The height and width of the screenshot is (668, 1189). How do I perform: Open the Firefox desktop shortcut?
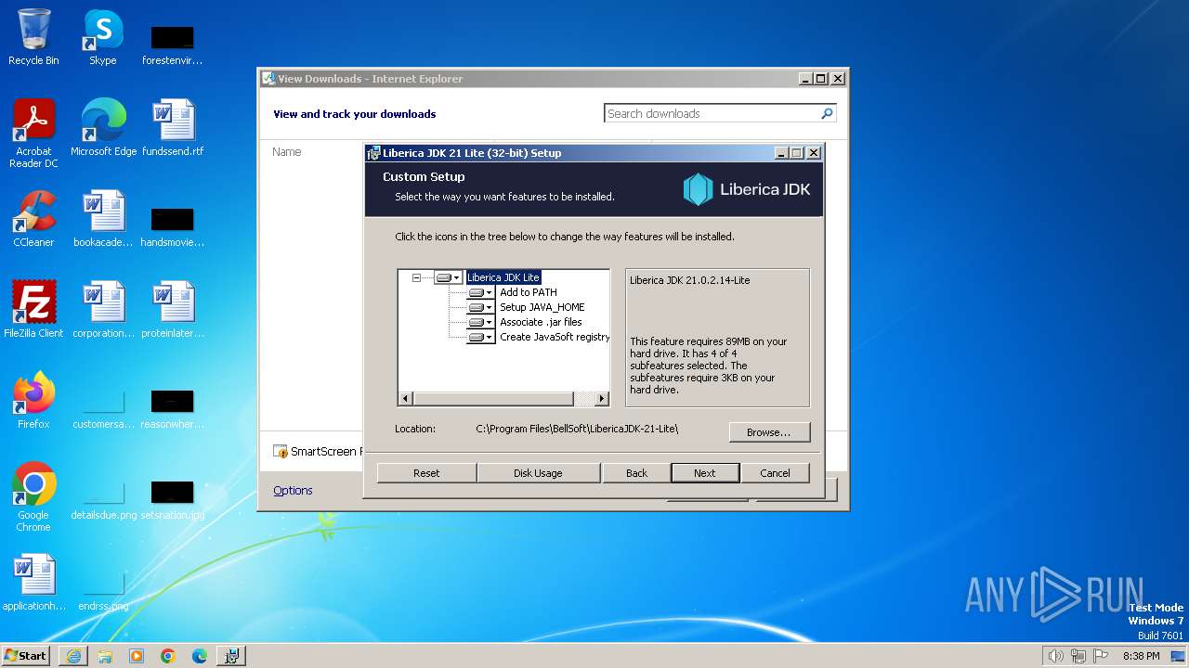(x=33, y=401)
